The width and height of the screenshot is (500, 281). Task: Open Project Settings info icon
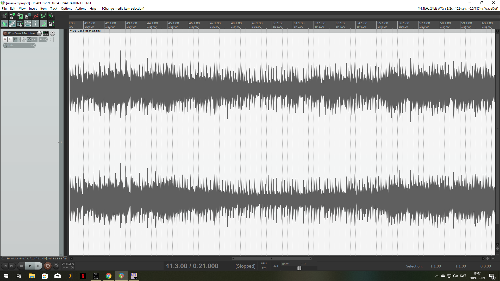pos(28,16)
